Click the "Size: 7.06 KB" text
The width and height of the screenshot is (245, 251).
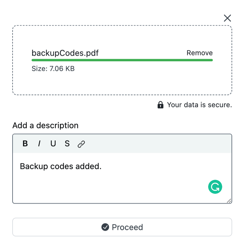tap(53, 69)
